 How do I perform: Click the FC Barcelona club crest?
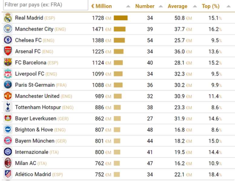coord(8,62)
